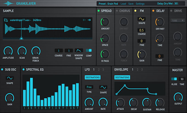Click Save in the preset bar
Viewport: 187px width, 113px height.
point(131,4)
